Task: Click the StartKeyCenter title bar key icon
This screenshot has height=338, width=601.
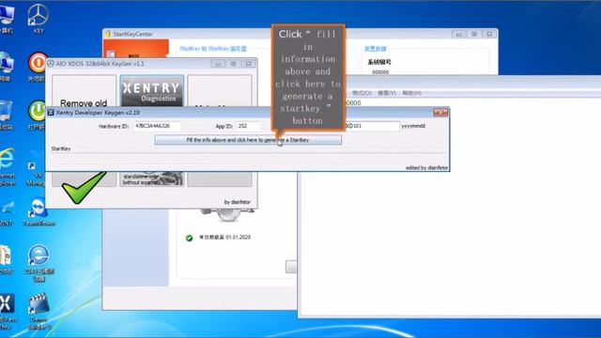Action: coord(108,34)
